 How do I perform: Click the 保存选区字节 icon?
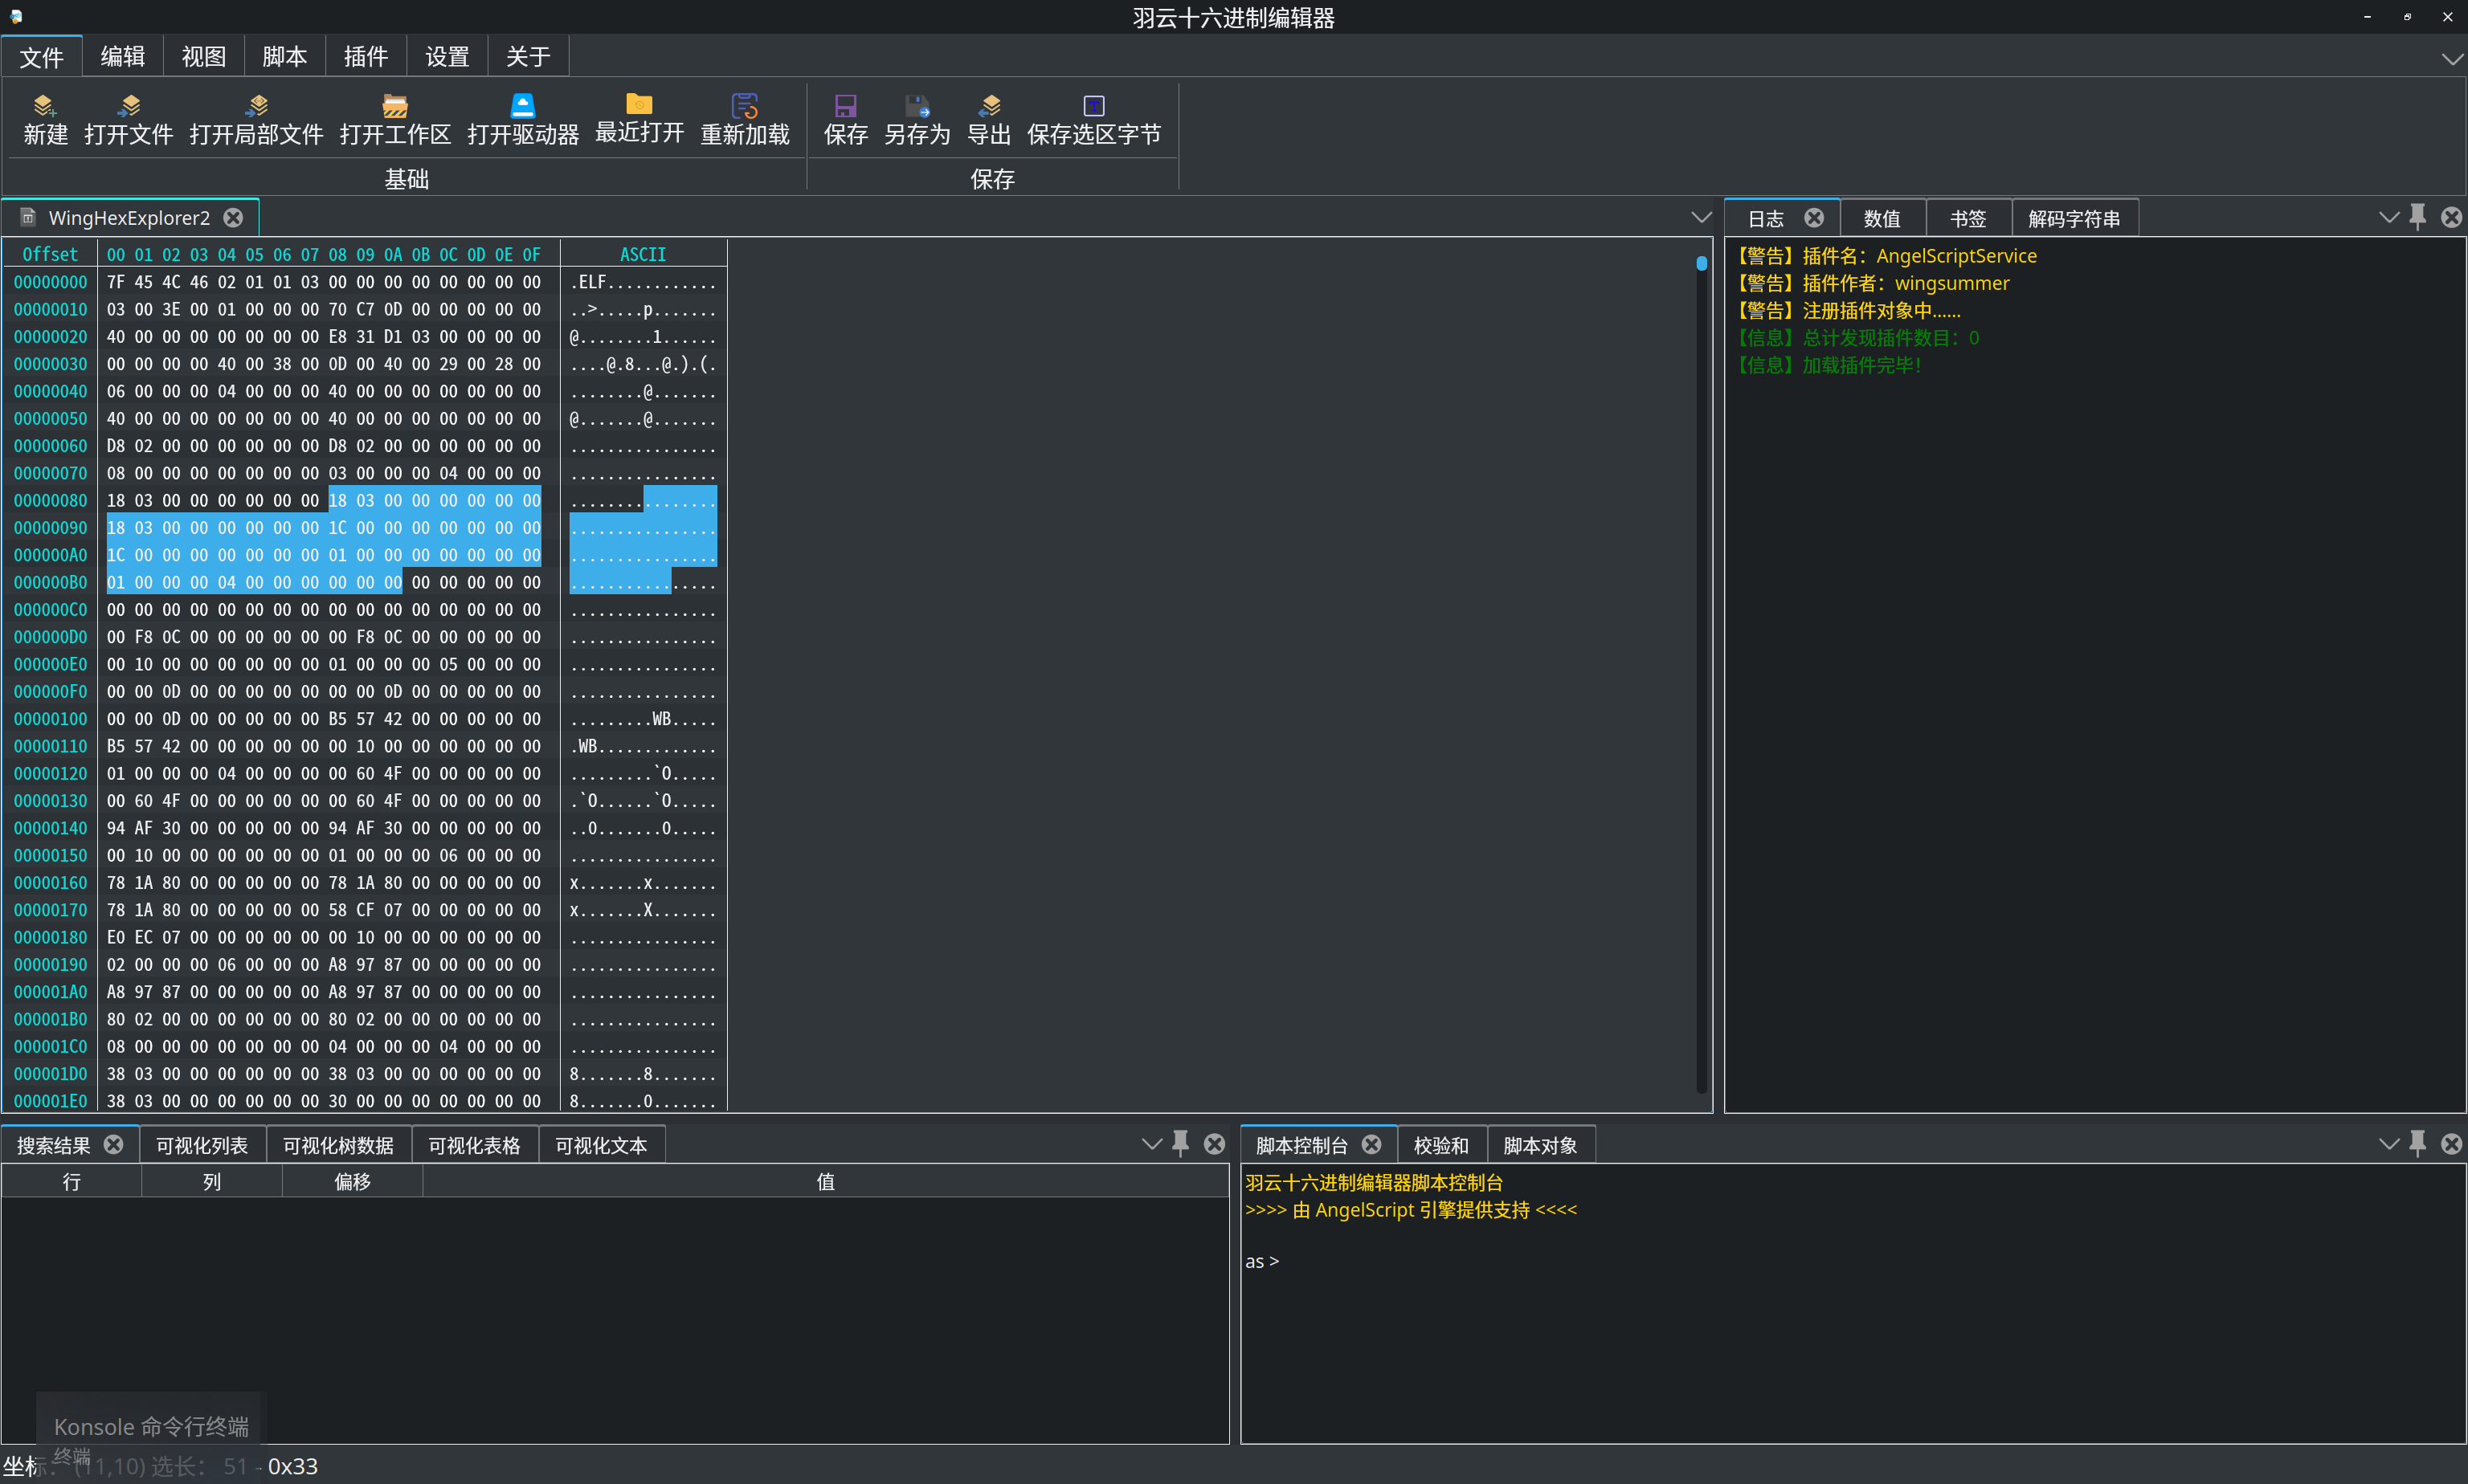pyautogui.click(x=1093, y=120)
